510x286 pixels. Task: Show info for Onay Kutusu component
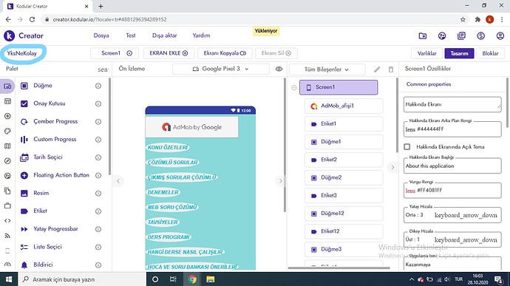98,103
